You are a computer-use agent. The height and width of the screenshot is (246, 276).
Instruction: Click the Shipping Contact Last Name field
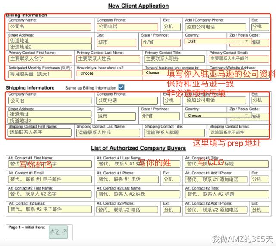(108, 133)
